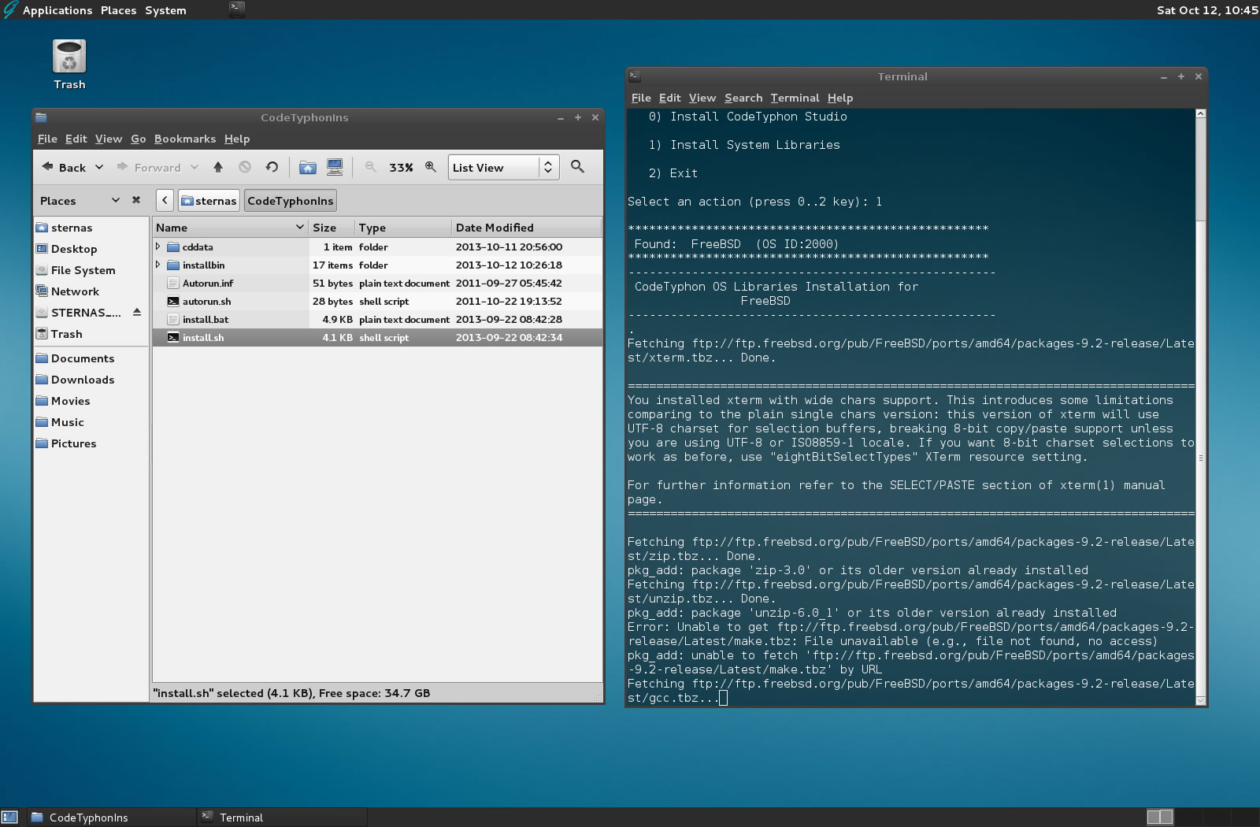Go up to parent folder
Screen dimensions: 1260x827
click(x=218, y=167)
